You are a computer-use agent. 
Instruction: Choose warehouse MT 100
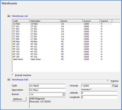tap(62, 44)
